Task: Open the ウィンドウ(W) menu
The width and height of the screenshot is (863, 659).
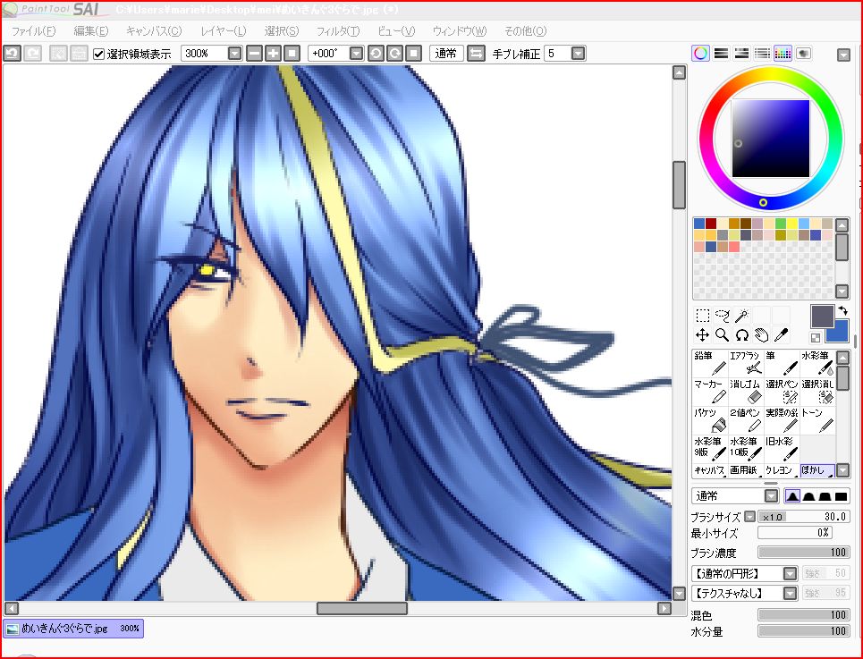Action: 460,31
